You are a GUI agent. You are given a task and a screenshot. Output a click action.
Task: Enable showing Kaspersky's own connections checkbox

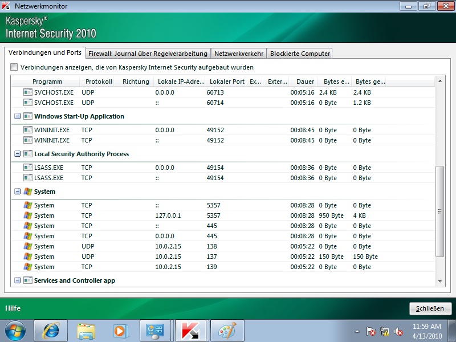[x=14, y=67]
